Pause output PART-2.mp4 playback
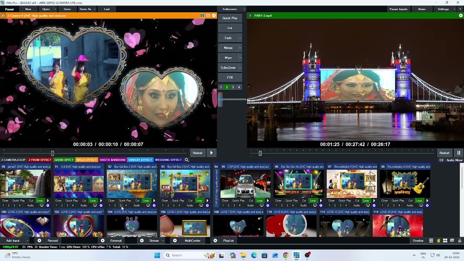 [x=459, y=153]
